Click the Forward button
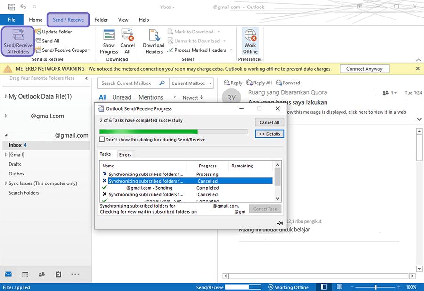424x291 pixels. 288,83
